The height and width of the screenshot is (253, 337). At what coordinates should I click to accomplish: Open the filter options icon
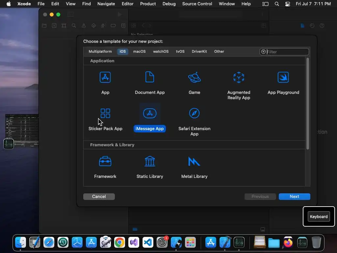263,52
